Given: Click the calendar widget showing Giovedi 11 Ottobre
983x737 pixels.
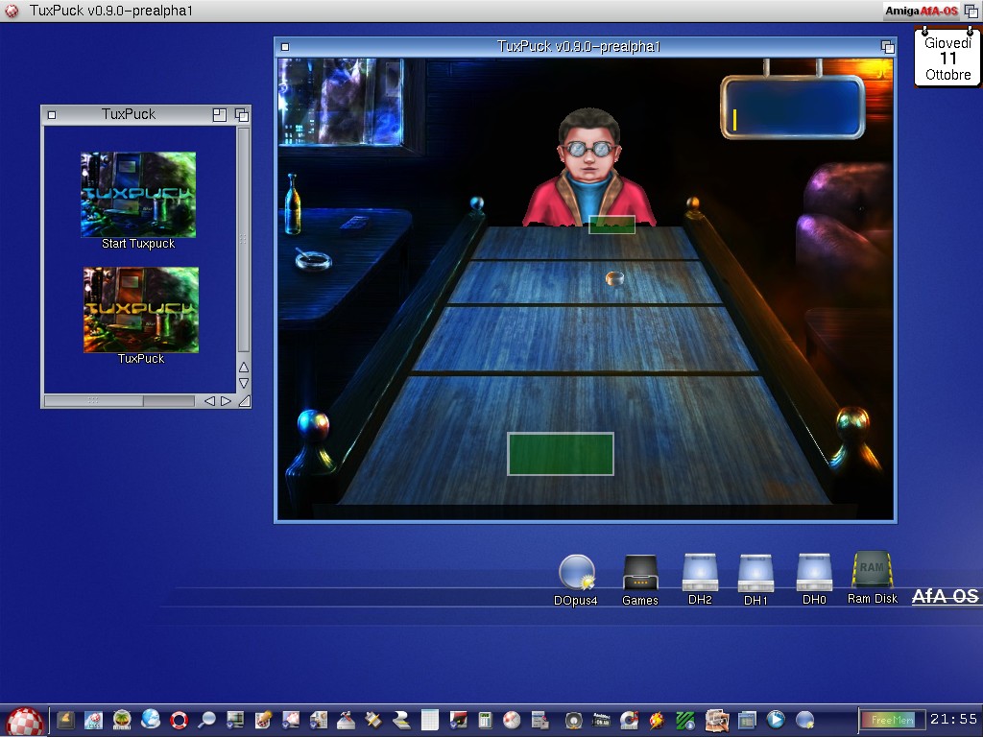Looking at the screenshot, I should pos(947,59).
